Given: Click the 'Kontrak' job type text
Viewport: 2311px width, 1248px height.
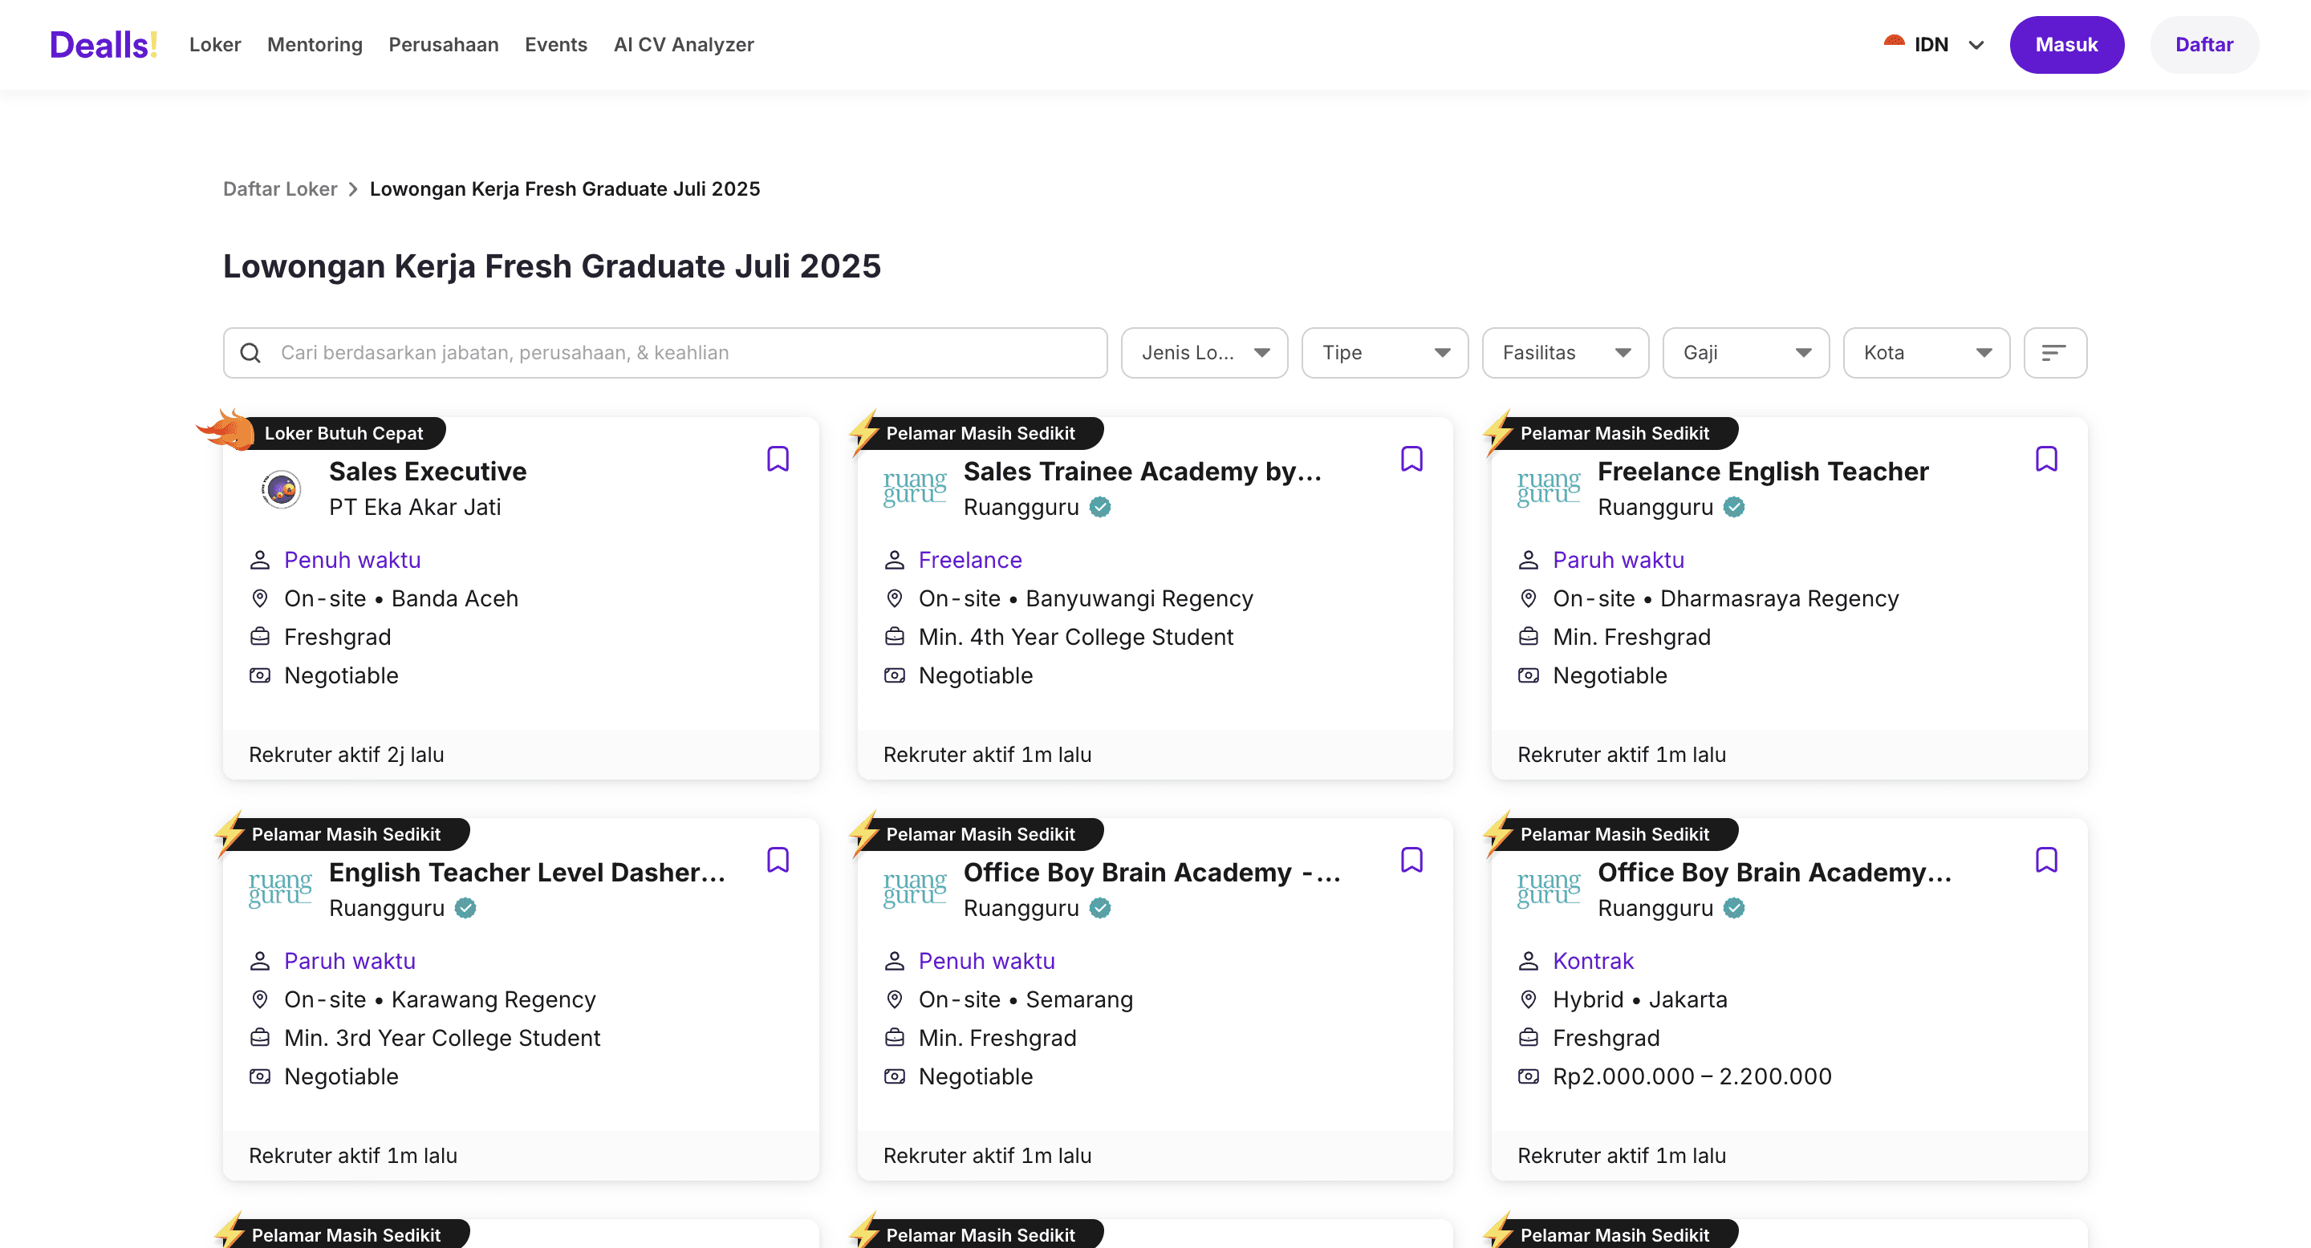Looking at the screenshot, I should (1594, 960).
